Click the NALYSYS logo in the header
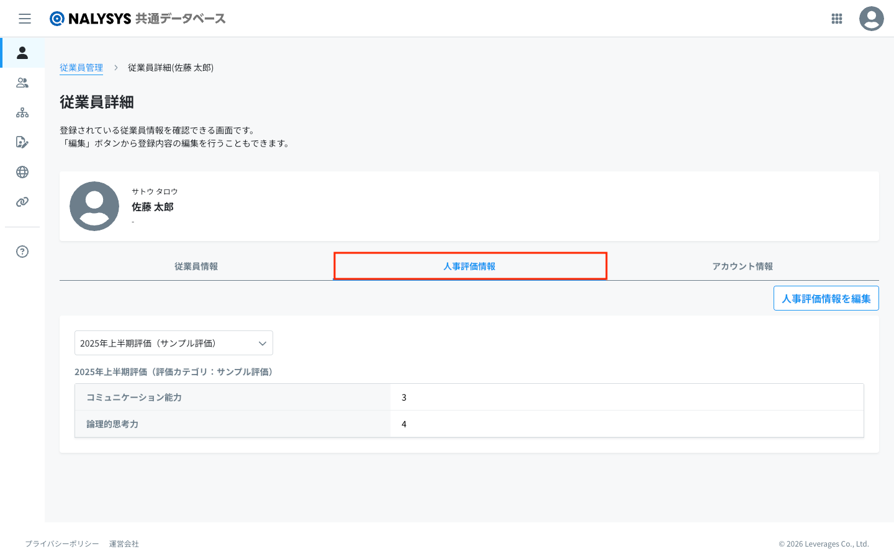 pos(137,19)
